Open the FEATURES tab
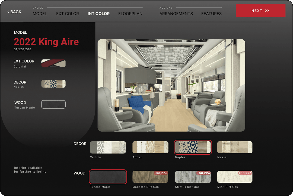The width and height of the screenshot is (293, 196). pyautogui.click(x=211, y=14)
